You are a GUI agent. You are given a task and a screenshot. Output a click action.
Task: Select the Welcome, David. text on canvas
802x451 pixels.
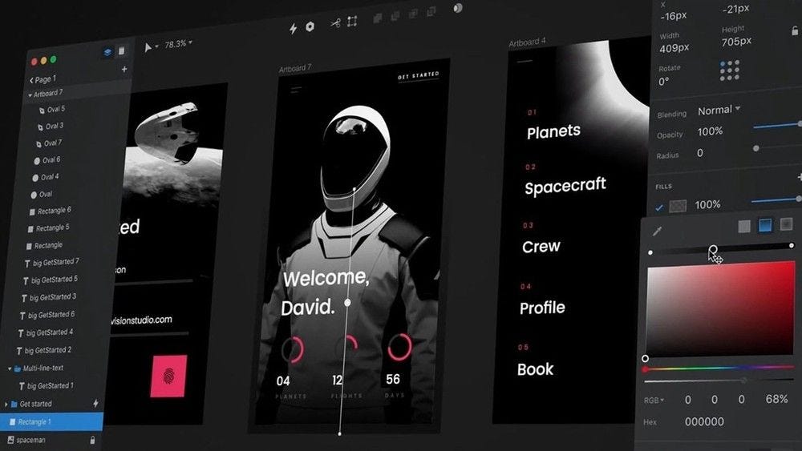pyautogui.click(x=326, y=292)
